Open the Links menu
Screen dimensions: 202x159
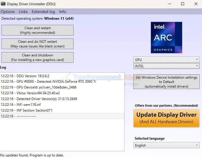coord(23,12)
